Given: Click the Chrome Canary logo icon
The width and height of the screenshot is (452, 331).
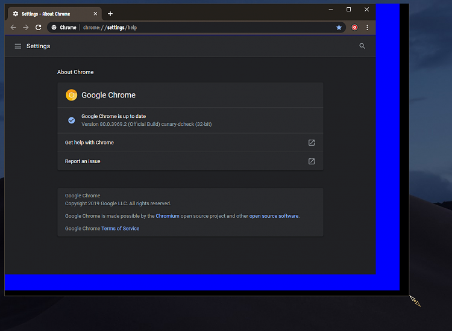Looking at the screenshot, I should pos(72,95).
